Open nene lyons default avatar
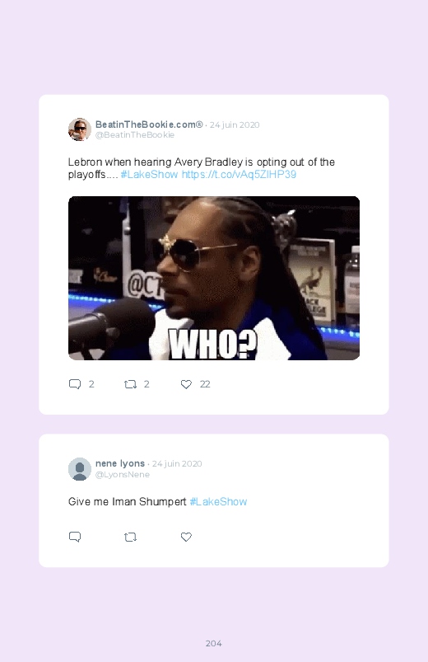428x662 pixels. tap(80, 469)
